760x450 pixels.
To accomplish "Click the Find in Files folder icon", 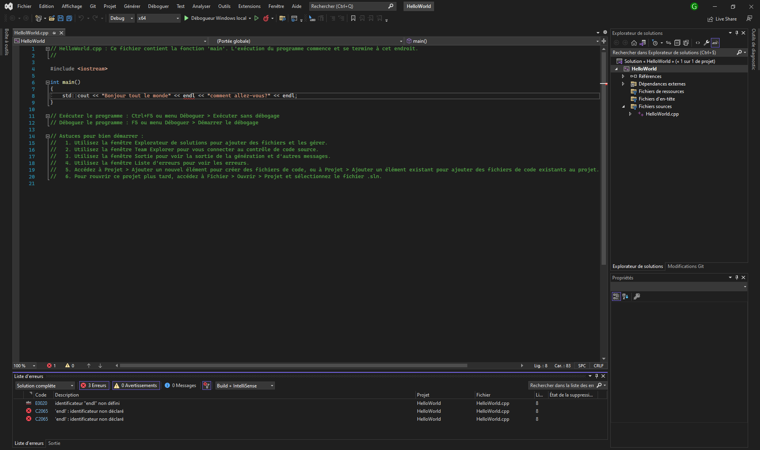I will 282,18.
